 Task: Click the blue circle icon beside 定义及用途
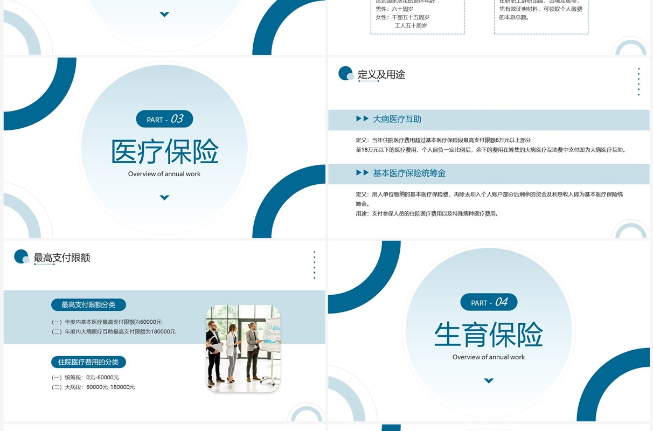point(346,74)
